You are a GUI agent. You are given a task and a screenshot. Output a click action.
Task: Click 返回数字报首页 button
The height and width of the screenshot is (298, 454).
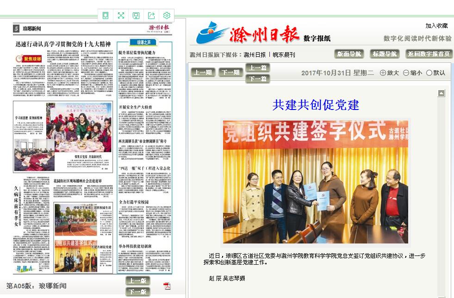tap(429, 54)
